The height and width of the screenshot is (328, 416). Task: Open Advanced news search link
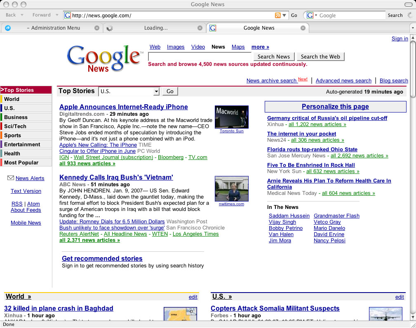point(343,81)
